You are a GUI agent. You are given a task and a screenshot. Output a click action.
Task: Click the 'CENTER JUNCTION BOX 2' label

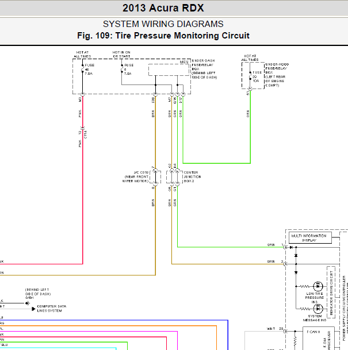192,177
